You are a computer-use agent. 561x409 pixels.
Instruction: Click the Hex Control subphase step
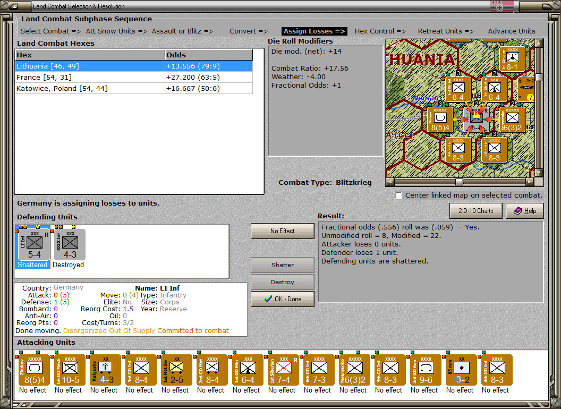(x=380, y=31)
